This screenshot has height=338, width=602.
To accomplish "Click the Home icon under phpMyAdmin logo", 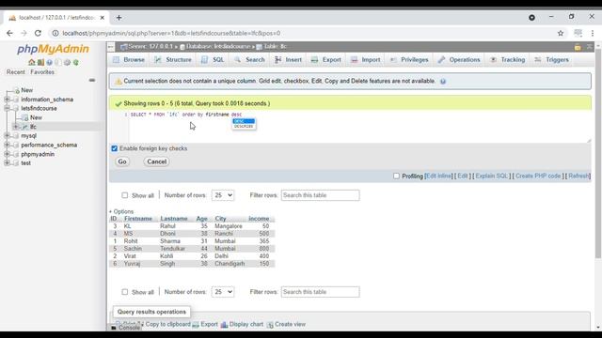I will [31, 62].
